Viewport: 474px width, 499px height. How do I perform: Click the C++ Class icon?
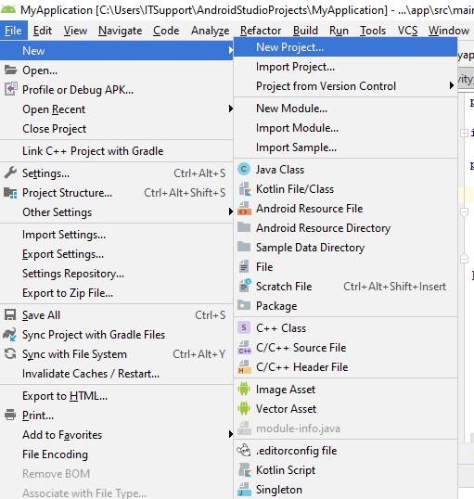click(x=244, y=327)
